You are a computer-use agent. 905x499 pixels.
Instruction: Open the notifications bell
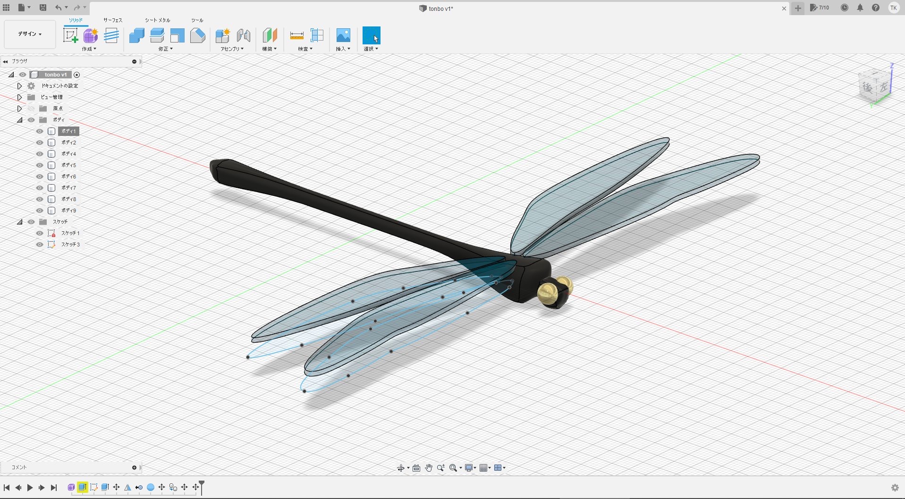tap(860, 8)
